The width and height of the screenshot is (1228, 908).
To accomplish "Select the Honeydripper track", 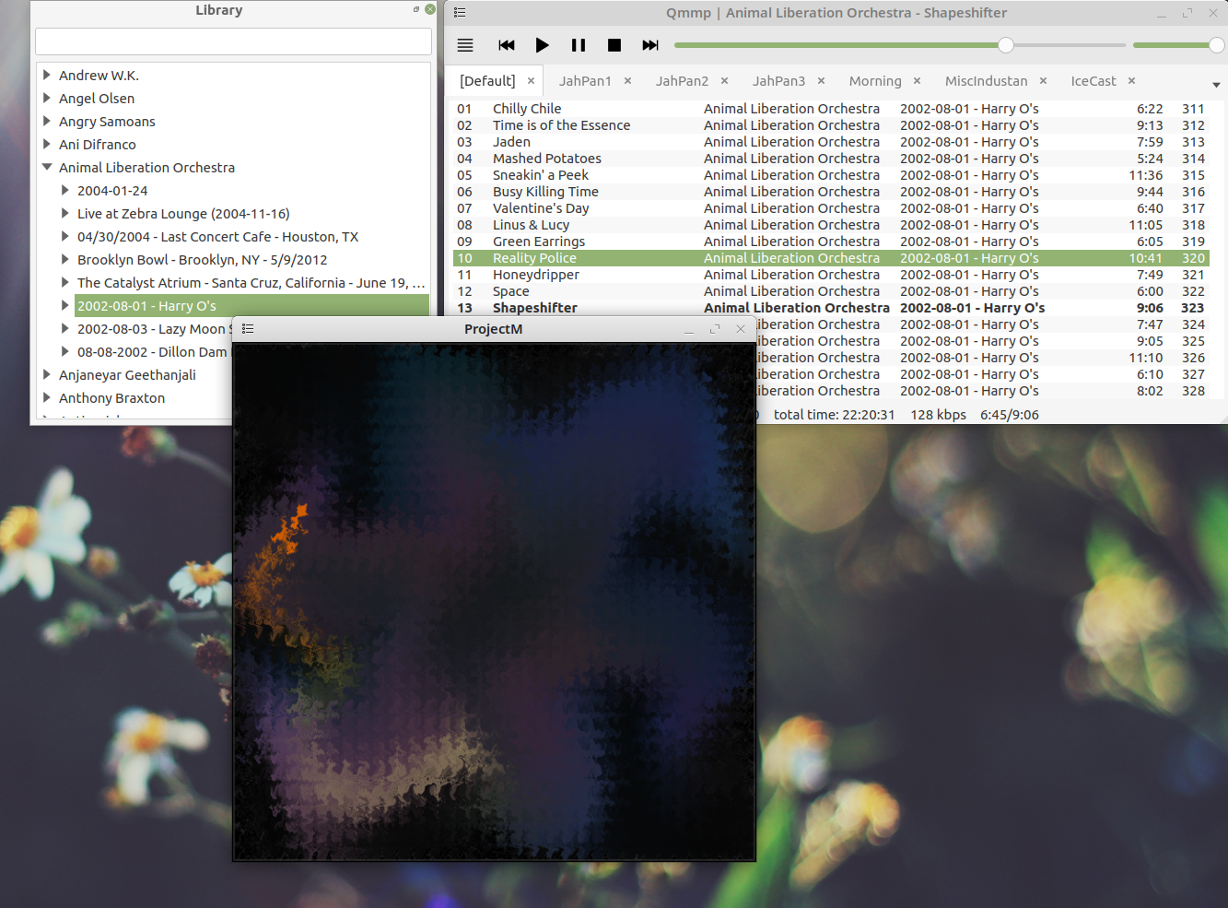I will click(831, 275).
